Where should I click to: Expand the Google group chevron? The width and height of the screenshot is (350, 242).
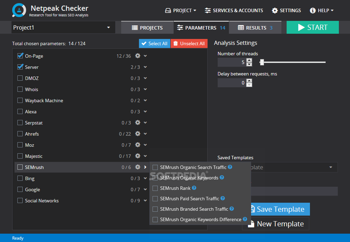point(145,189)
